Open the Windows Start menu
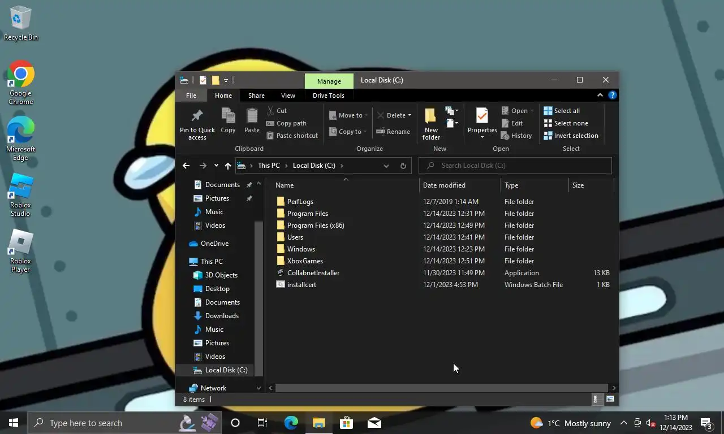Screen dimensions: 724x434 tap(14, 423)
